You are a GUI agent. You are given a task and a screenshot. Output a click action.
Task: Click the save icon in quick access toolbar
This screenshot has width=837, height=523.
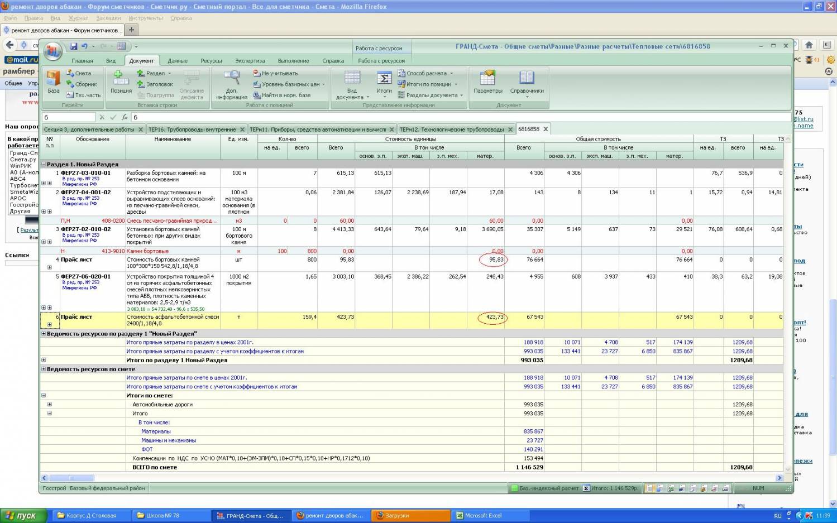tap(74, 46)
